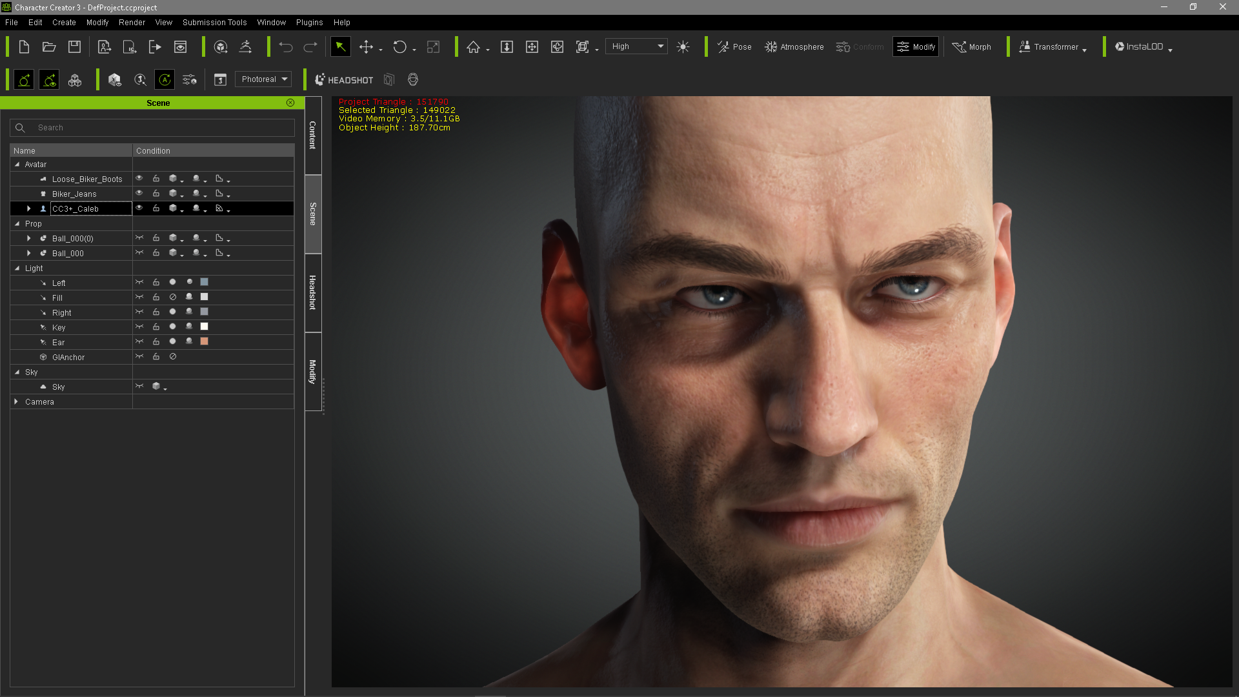
Task: Switch to the Content side tab
Action: 313,135
